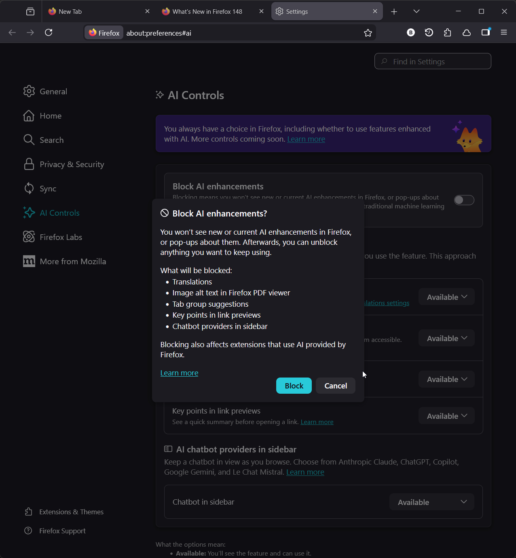Click Learn more link in the dialog
Image resolution: width=516 pixels, height=558 pixels.
coord(179,373)
